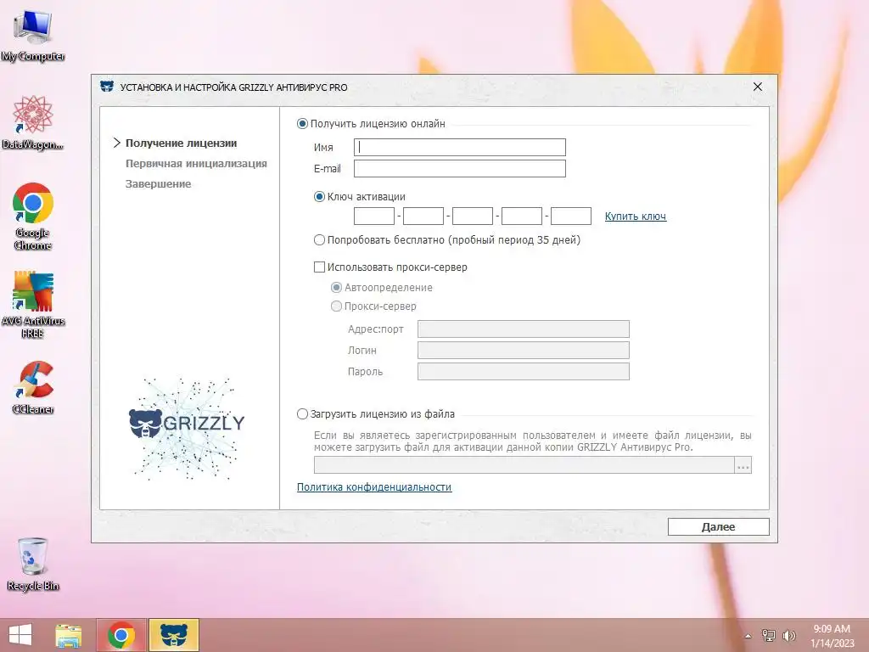Click the first activation key box

click(x=374, y=216)
